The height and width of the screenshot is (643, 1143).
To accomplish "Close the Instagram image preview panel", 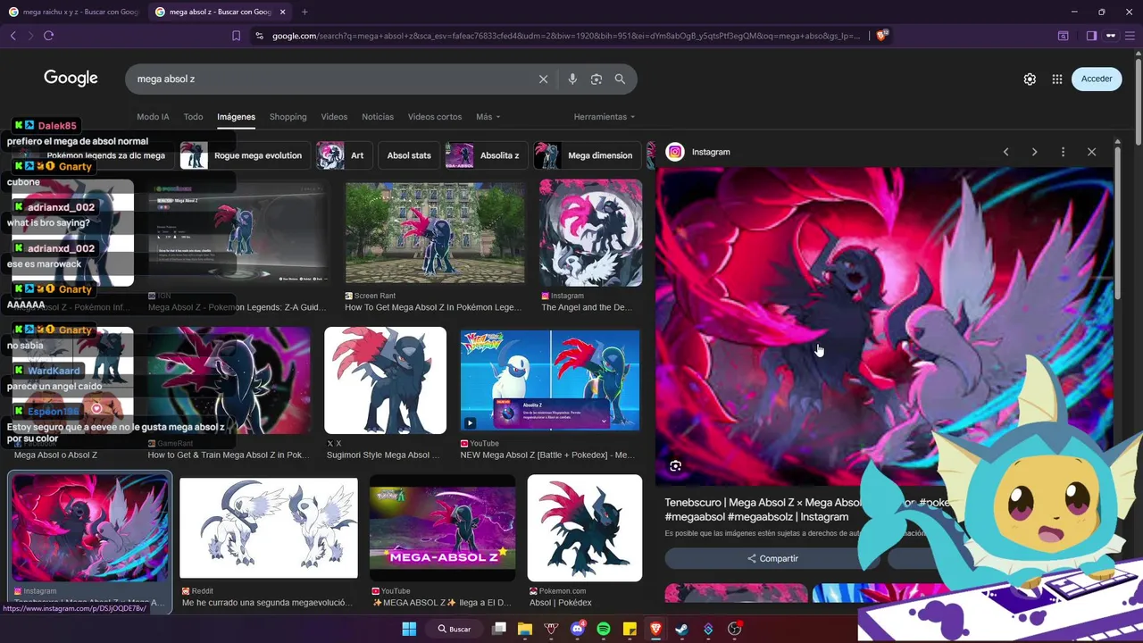I will pos(1091,152).
